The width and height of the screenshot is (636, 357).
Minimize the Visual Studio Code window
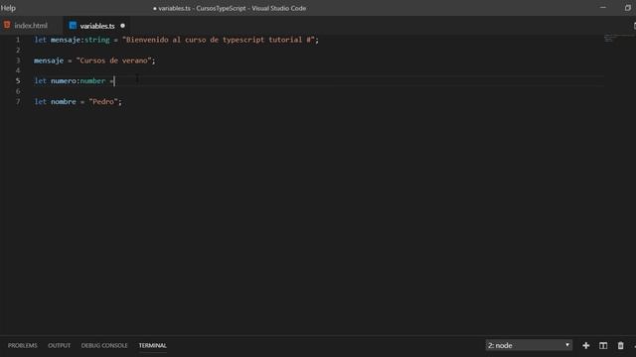603,8
